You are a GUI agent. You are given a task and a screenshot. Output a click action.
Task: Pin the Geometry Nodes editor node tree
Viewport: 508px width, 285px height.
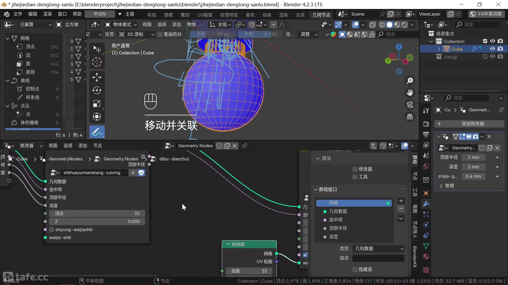(x=244, y=146)
